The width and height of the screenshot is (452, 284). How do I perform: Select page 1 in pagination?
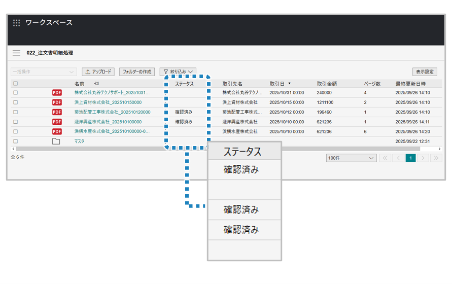pos(410,158)
